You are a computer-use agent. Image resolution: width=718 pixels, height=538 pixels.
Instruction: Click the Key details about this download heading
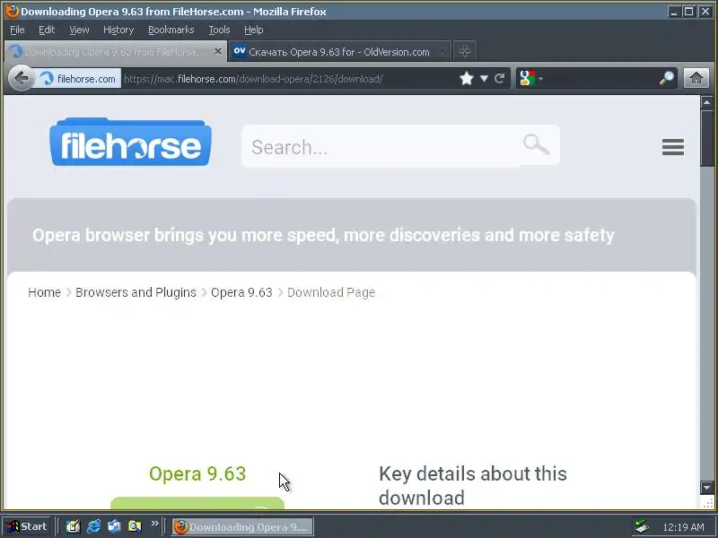click(473, 485)
